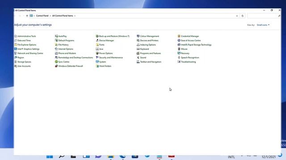286x160 pixels.
Task: Click the Sound link text
Action: click(143, 57)
